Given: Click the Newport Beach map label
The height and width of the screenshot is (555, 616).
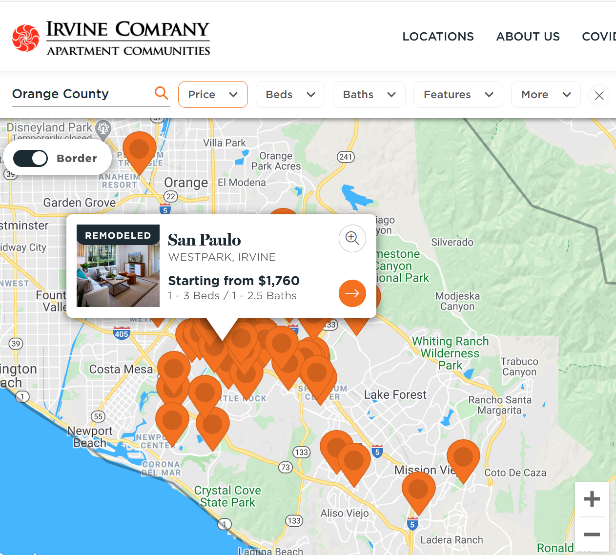Looking at the screenshot, I should click(x=90, y=437).
